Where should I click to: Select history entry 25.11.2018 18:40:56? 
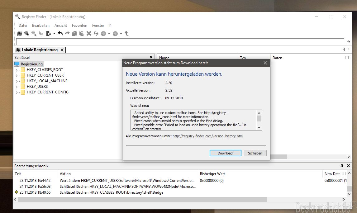pos(35,192)
